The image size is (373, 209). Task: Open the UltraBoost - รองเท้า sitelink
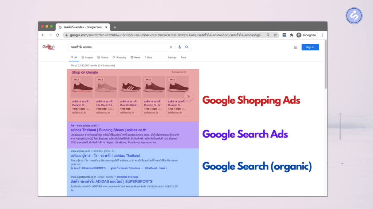click(156, 168)
